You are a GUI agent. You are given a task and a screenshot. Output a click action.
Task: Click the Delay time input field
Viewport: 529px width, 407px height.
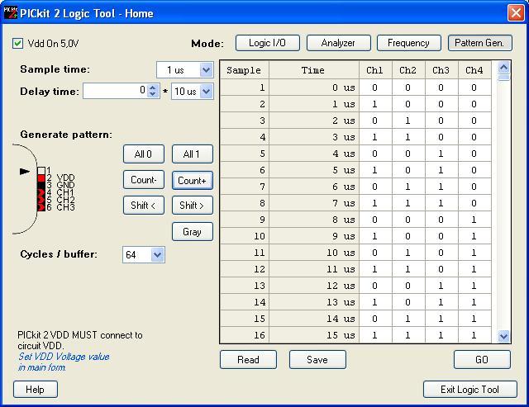pos(115,91)
